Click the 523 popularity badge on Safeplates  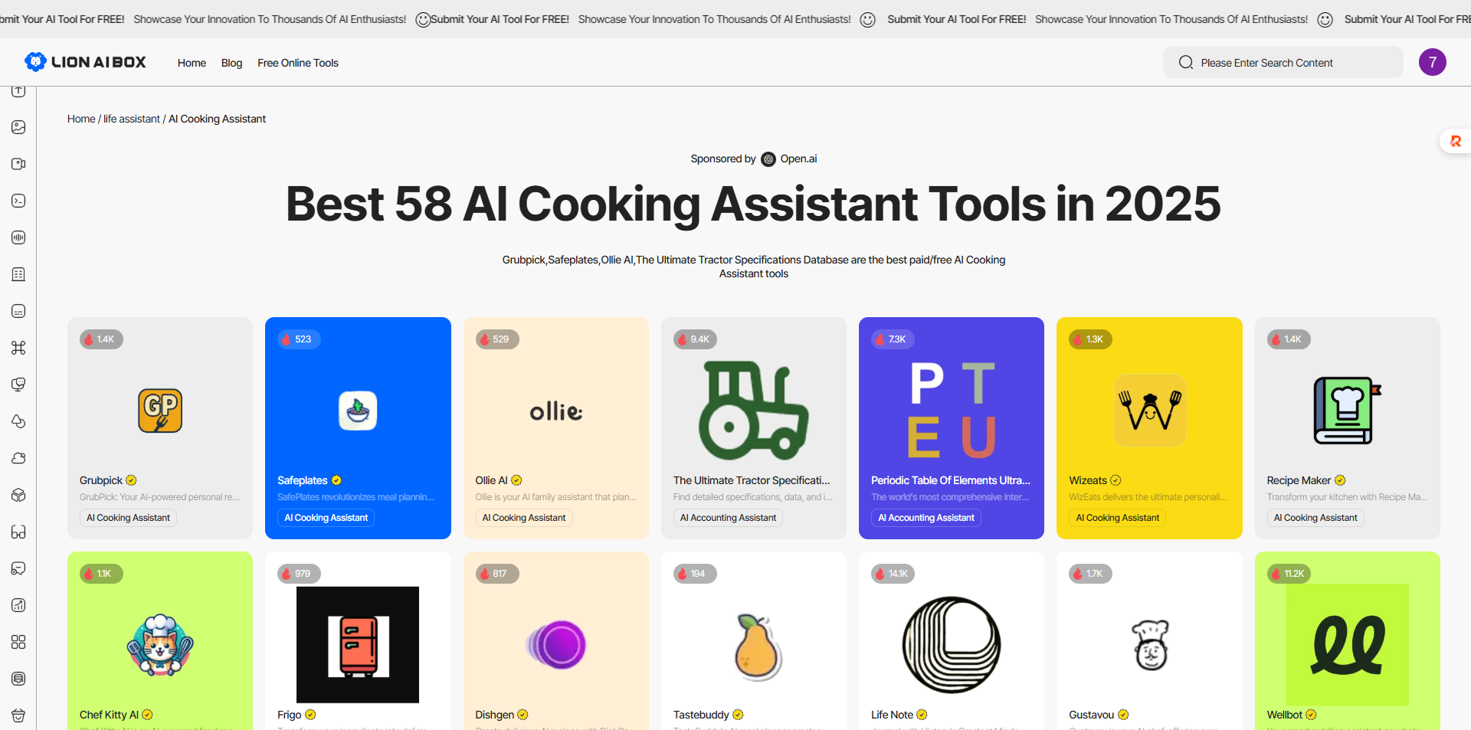tap(299, 339)
